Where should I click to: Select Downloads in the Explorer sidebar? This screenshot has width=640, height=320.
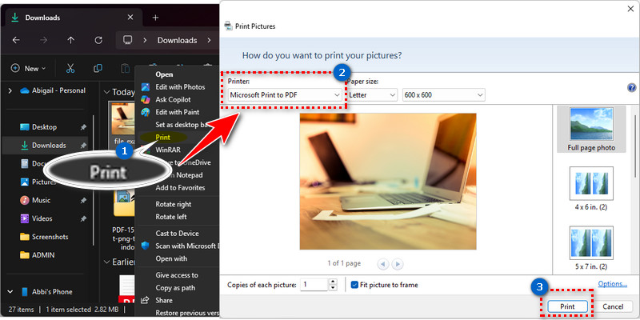click(x=45, y=145)
